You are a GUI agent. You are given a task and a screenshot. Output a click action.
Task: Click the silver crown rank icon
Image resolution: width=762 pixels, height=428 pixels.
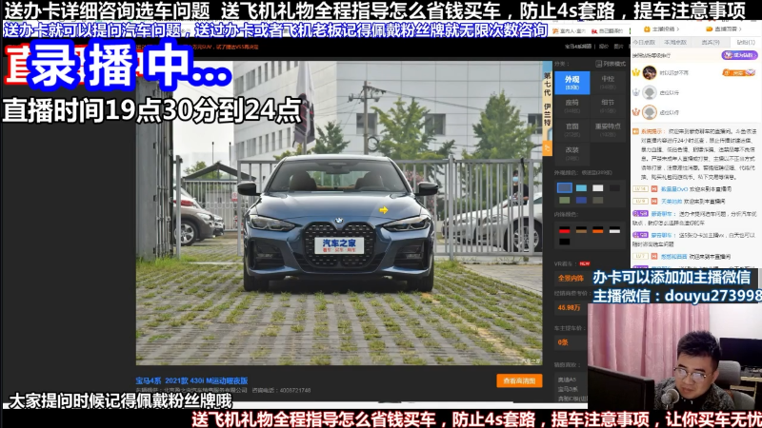pyautogui.click(x=636, y=92)
